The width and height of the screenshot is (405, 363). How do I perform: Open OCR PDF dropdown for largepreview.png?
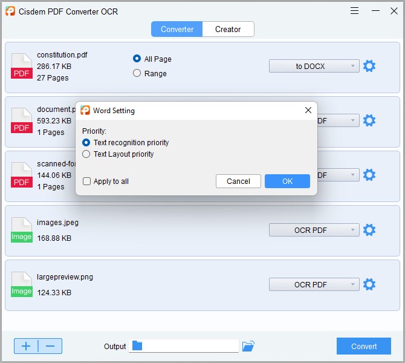click(314, 285)
